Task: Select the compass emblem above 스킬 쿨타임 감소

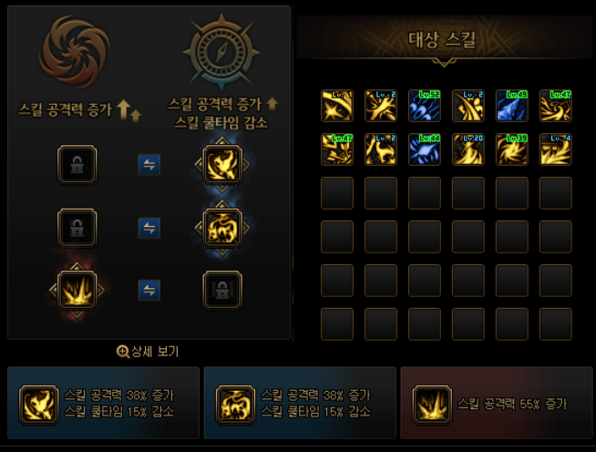Action: click(x=221, y=51)
